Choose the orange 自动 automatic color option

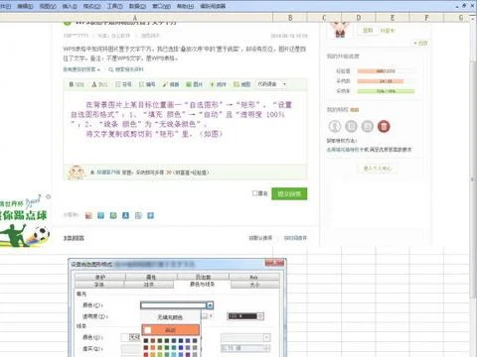pos(171,330)
